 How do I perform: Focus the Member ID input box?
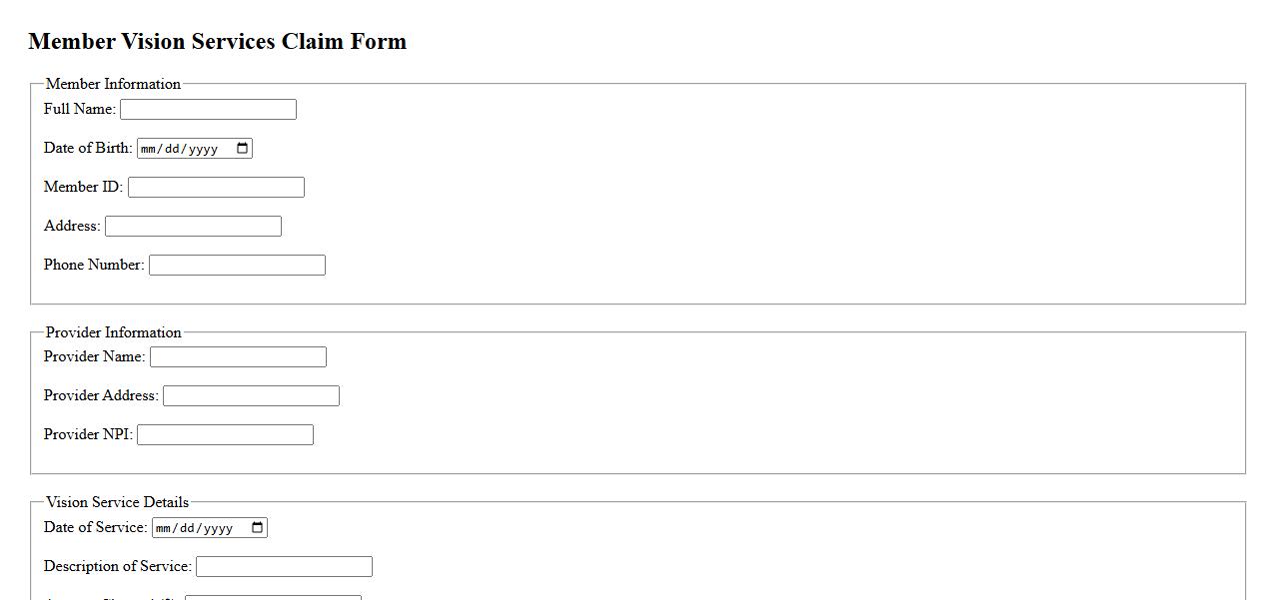216,188
